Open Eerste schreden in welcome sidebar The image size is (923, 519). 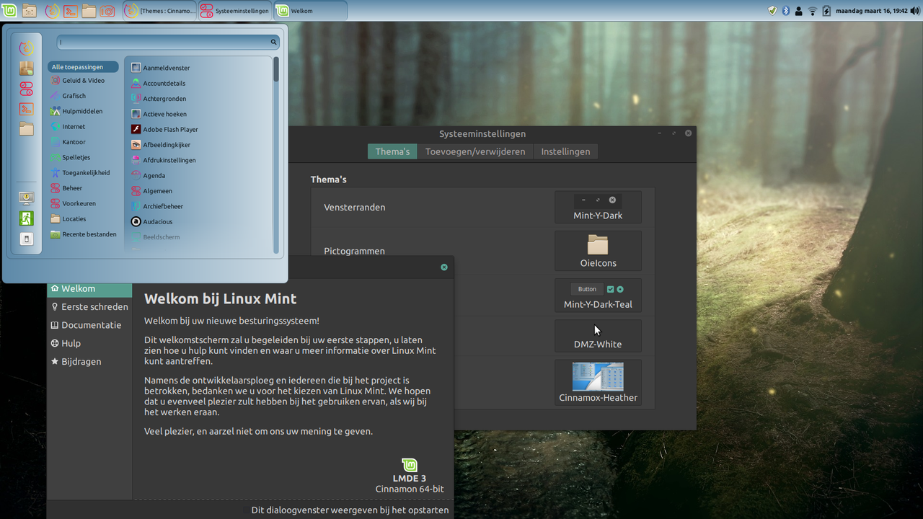89,306
